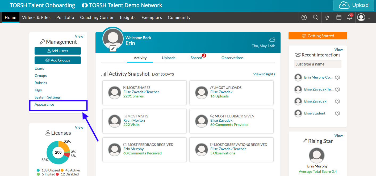Click the Add Users button

click(58, 51)
